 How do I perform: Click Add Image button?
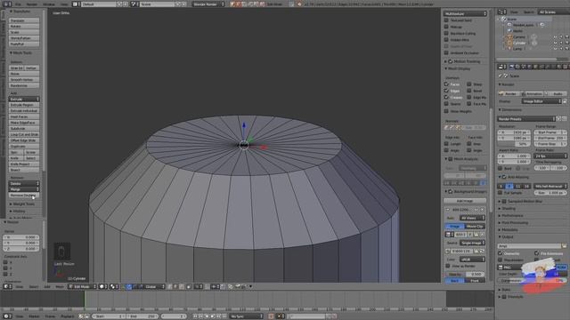click(465, 201)
